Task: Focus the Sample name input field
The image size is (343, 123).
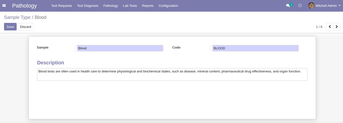Action: click(x=120, y=48)
